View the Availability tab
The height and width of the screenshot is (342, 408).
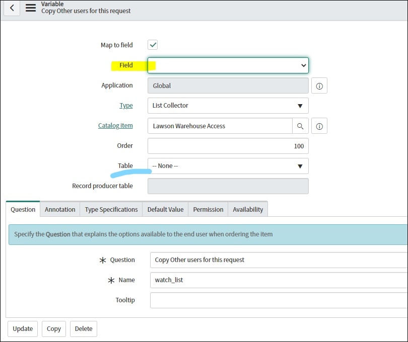click(247, 209)
